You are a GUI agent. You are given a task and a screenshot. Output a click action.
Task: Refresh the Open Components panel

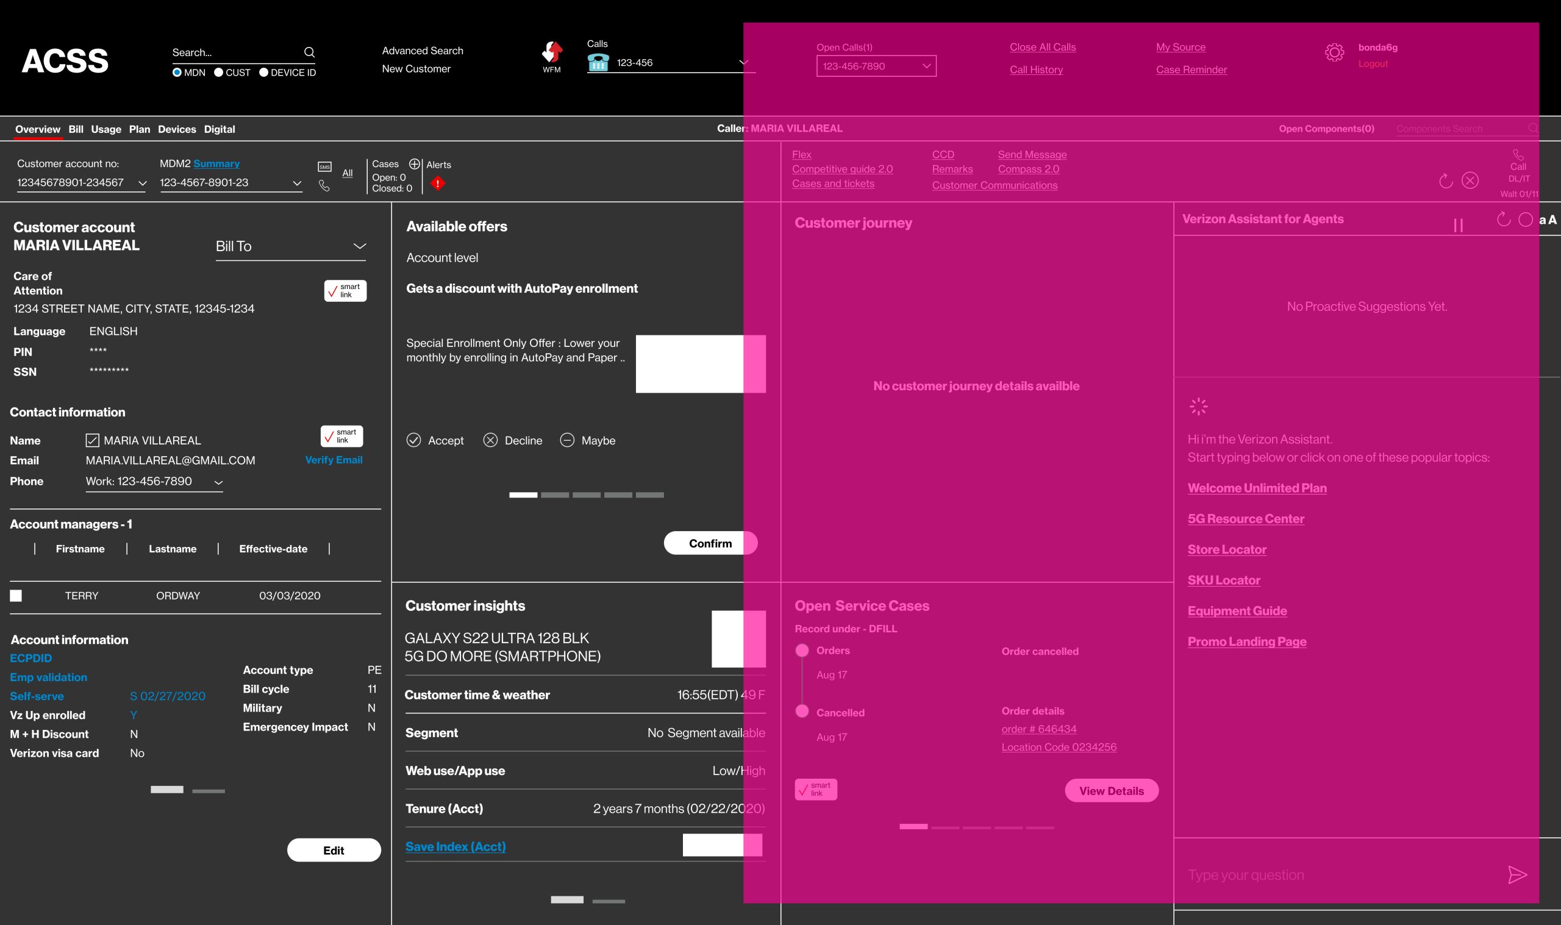[x=1446, y=180]
